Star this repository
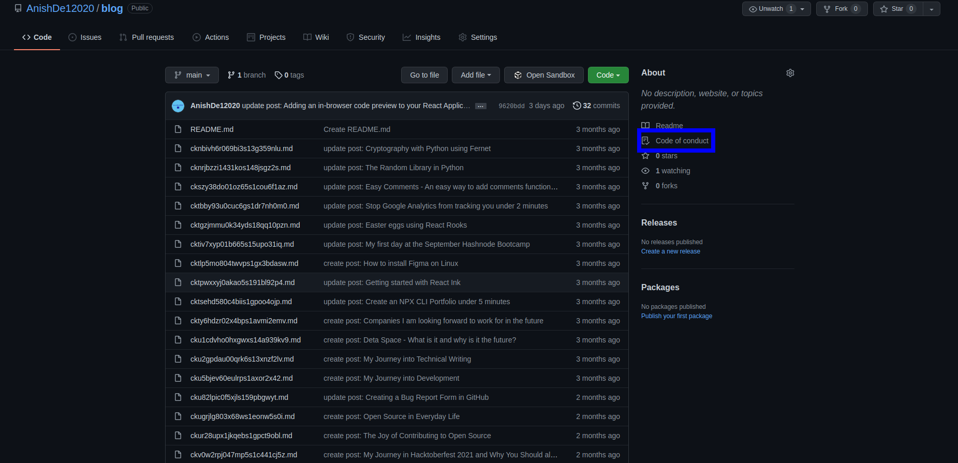Screen dimensions: 958x463 coord(898,9)
